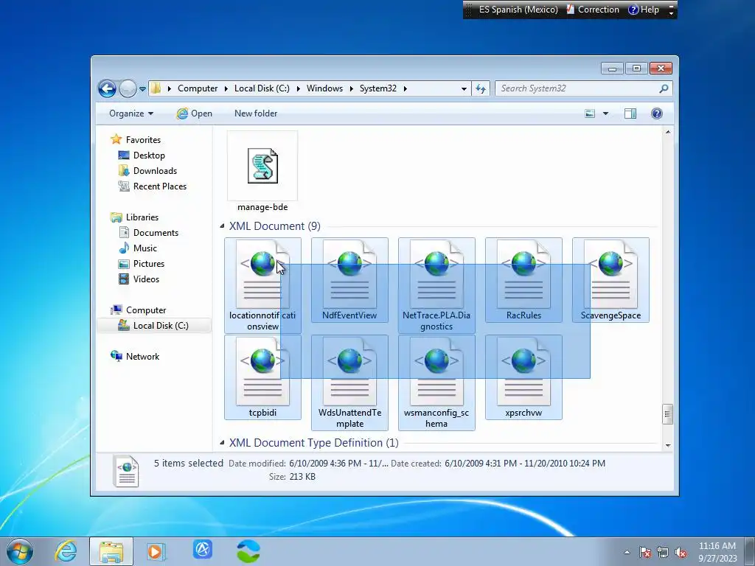Change view using the view icon button
The image size is (755, 566).
[x=590, y=113]
